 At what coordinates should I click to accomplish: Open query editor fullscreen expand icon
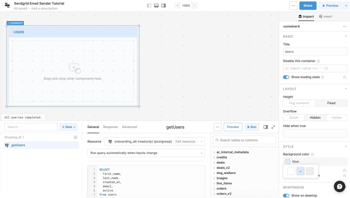(x=273, y=127)
